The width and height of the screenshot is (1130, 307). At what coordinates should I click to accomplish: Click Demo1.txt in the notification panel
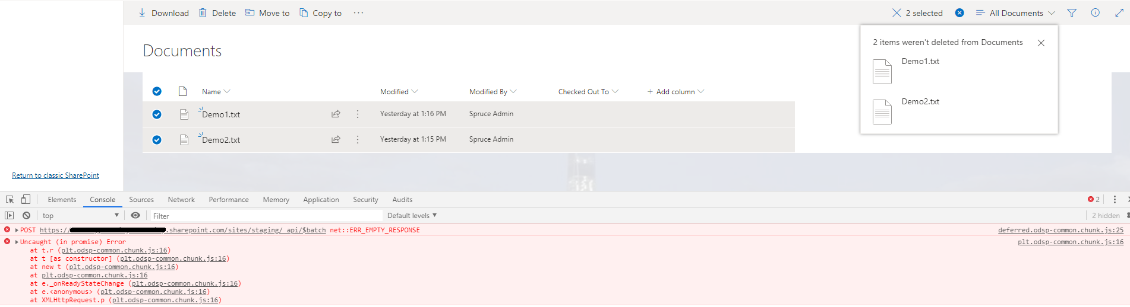920,61
